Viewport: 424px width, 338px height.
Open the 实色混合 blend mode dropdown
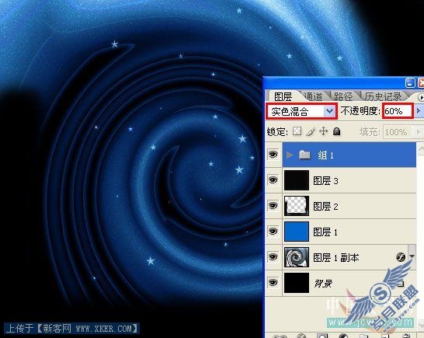302,111
